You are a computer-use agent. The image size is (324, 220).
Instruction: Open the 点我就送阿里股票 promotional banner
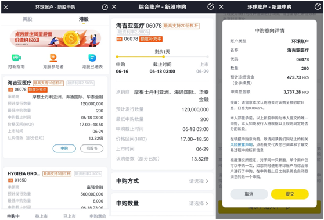tap(55, 38)
